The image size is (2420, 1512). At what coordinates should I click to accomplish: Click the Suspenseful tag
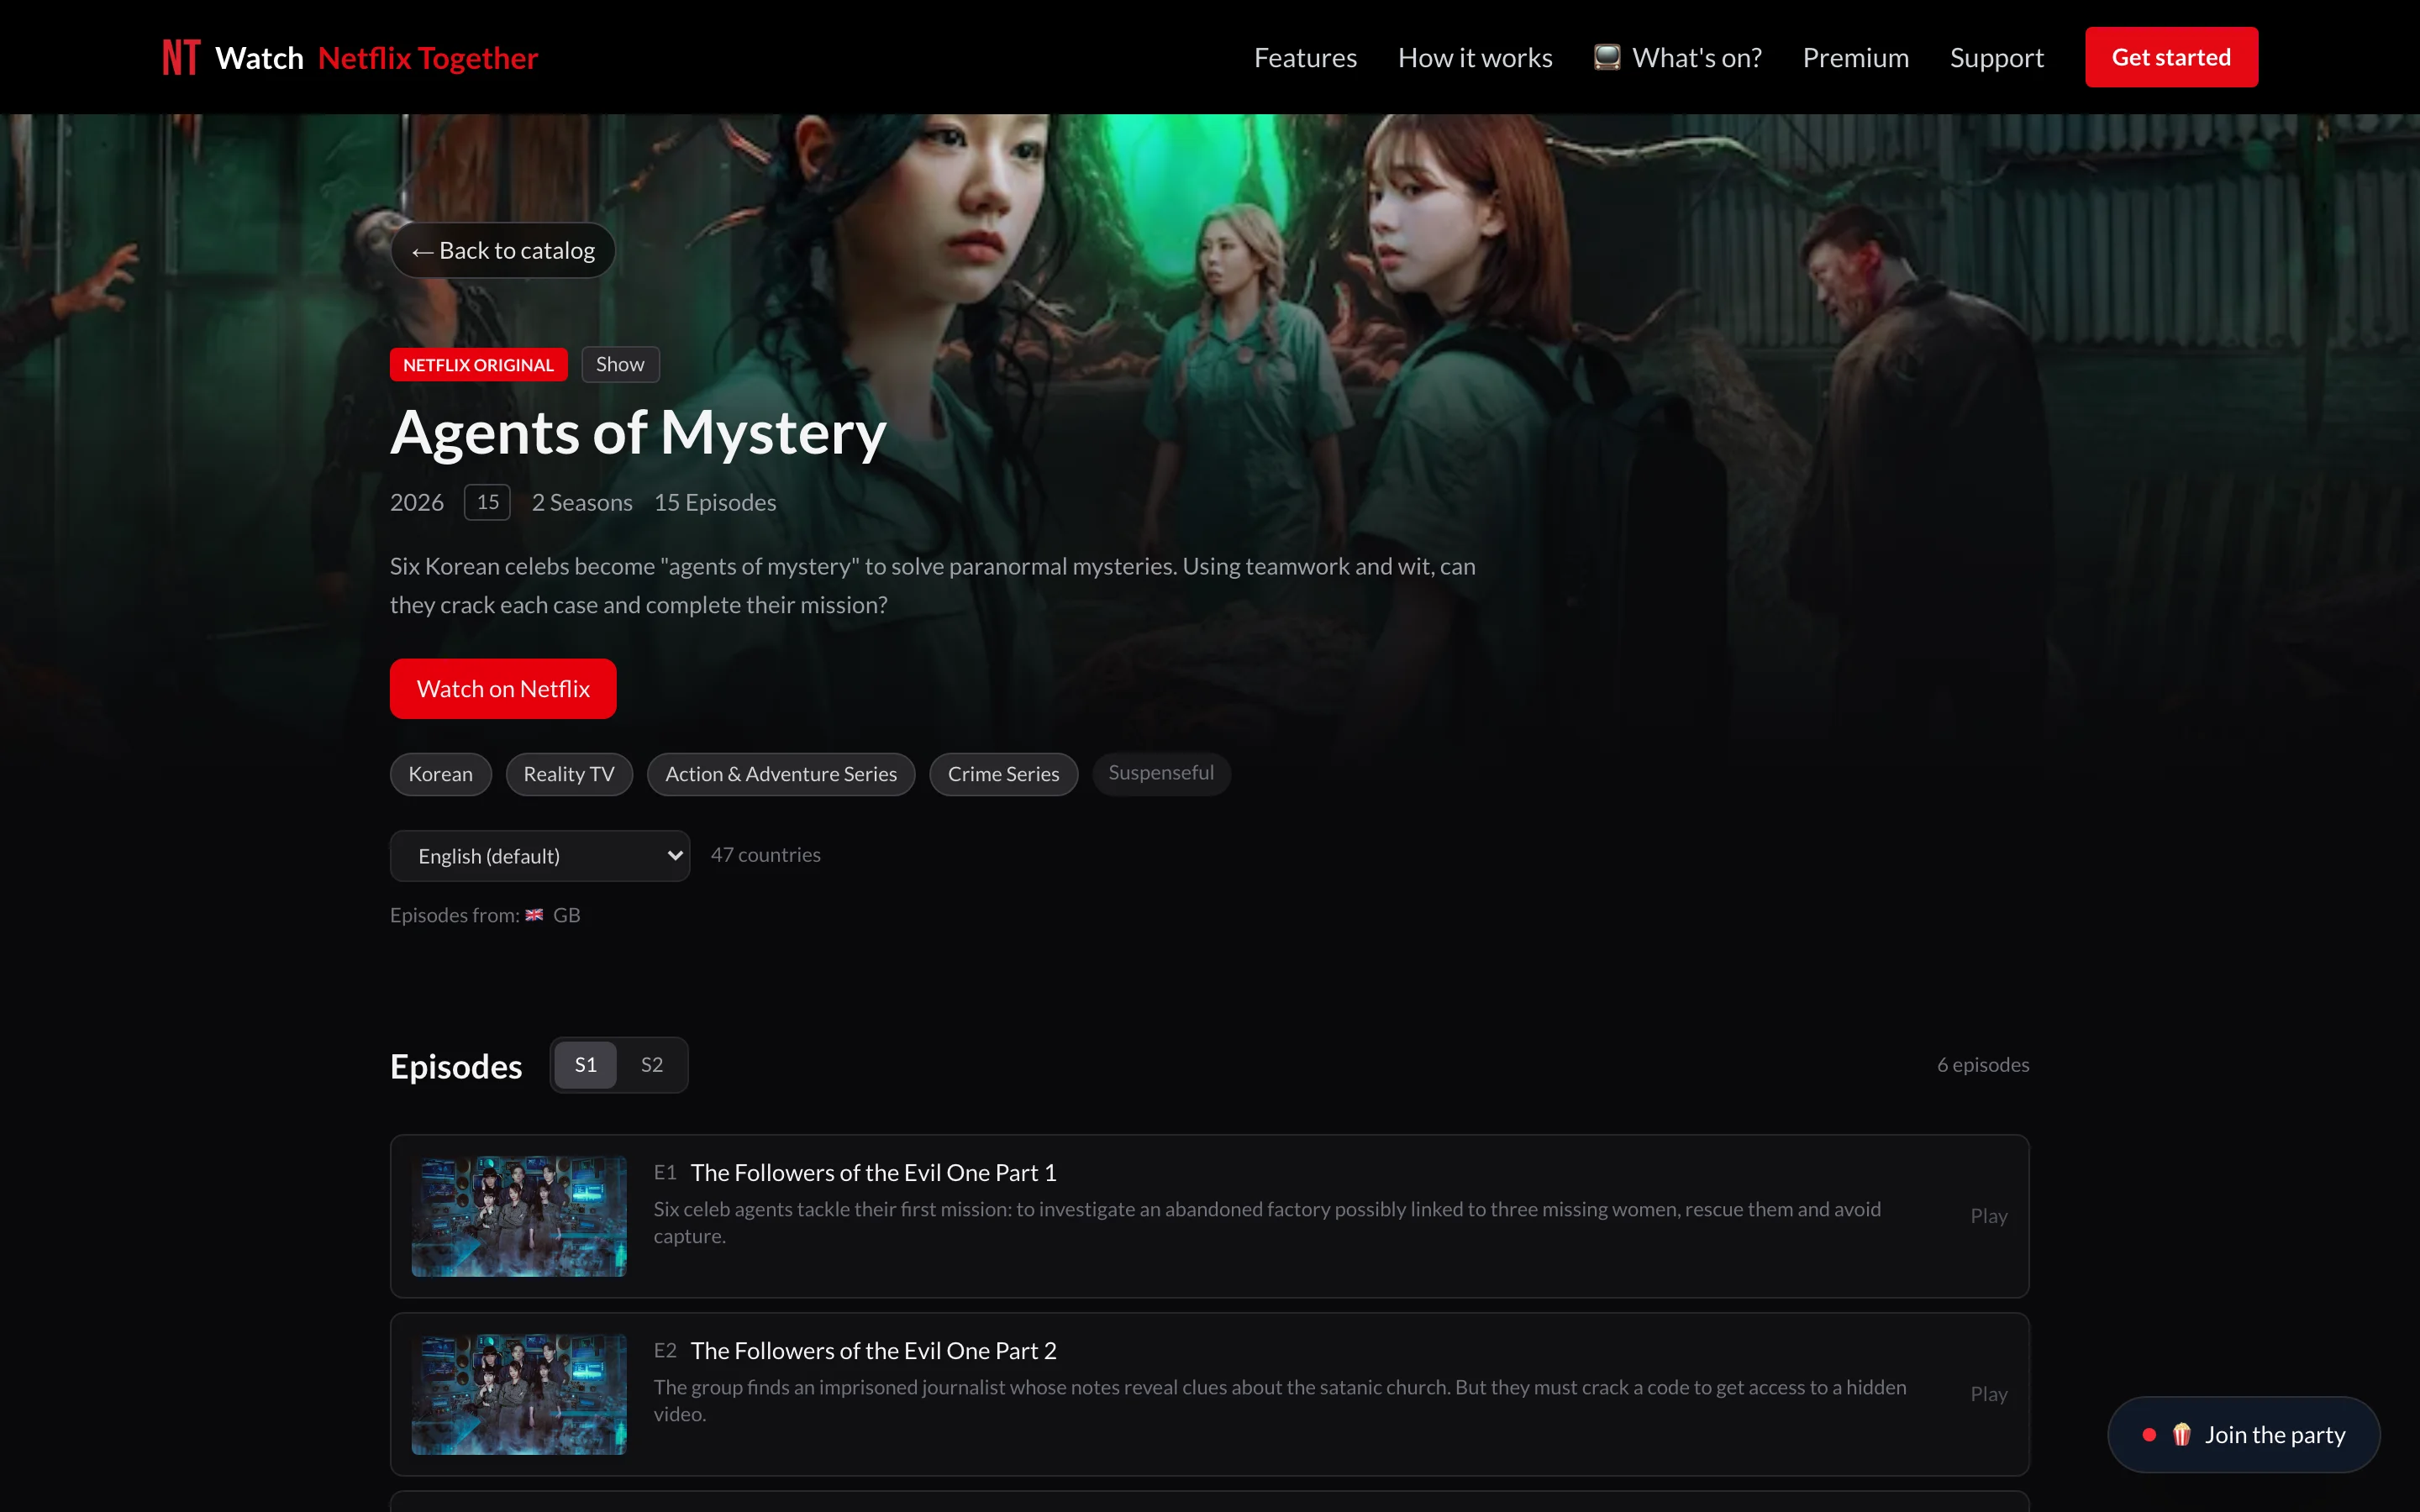(1161, 773)
